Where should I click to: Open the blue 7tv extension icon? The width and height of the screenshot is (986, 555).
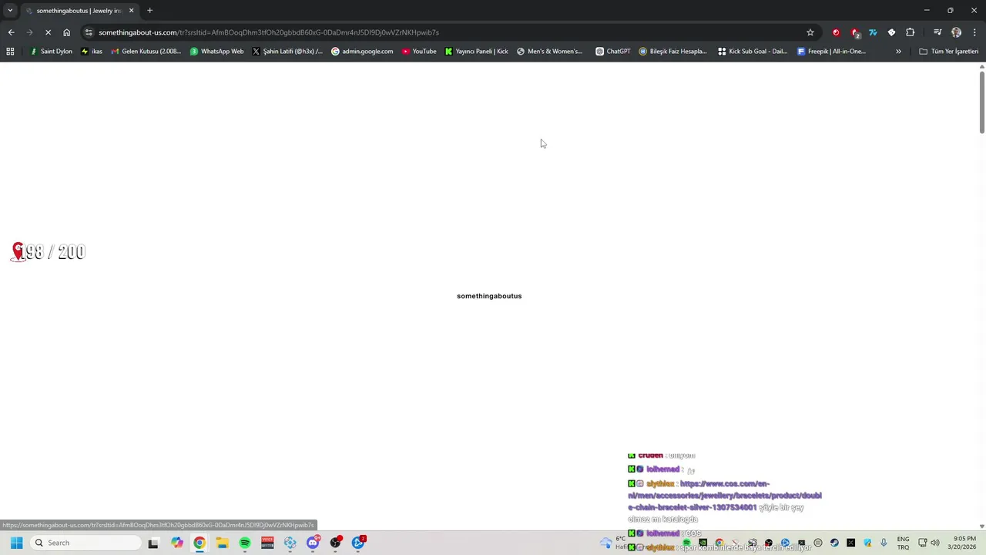point(873,32)
